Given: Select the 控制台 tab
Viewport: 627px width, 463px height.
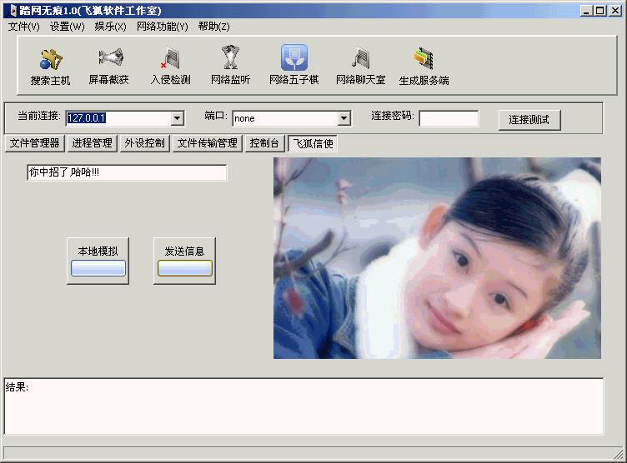Looking at the screenshot, I should pyautogui.click(x=265, y=143).
